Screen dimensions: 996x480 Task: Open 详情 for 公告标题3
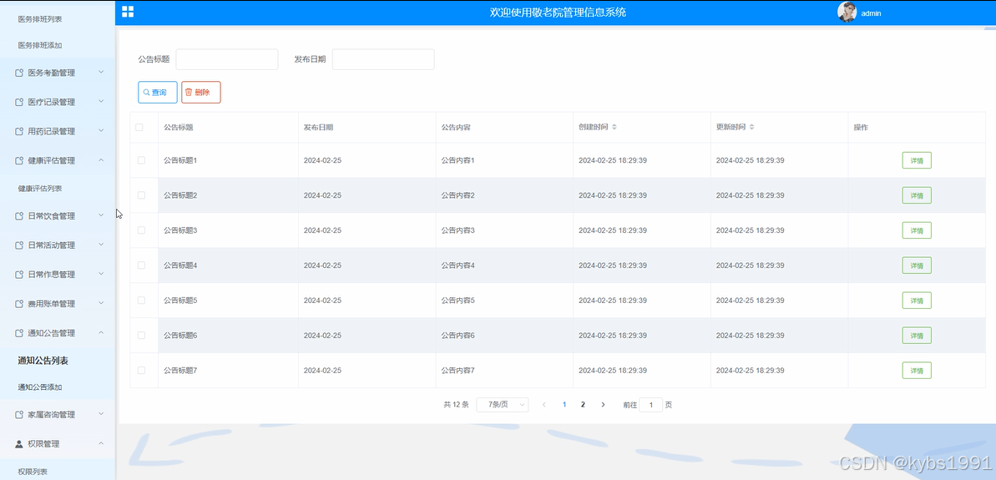pos(917,230)
